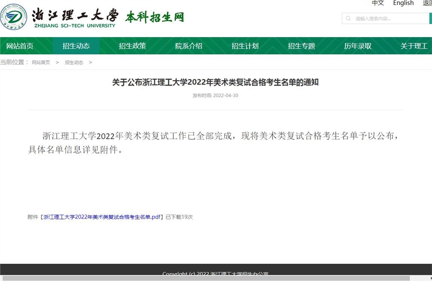Open the 院系介绍 navigation item

(189, 46)
